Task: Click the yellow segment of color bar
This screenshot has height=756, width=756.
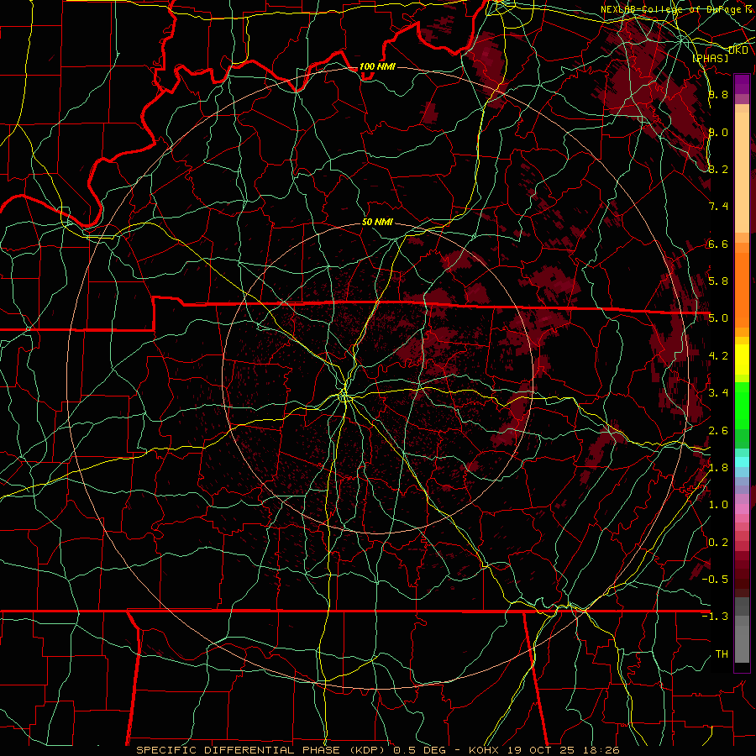Action: click(x=742, y=360)
